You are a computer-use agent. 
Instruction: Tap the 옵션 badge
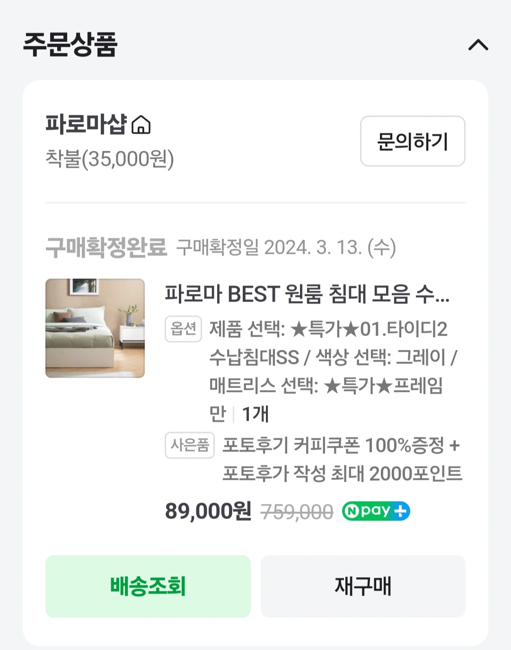183,329
